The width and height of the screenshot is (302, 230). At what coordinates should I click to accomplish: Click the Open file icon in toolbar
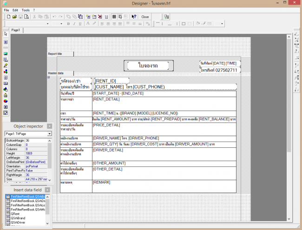pos(14,16)
